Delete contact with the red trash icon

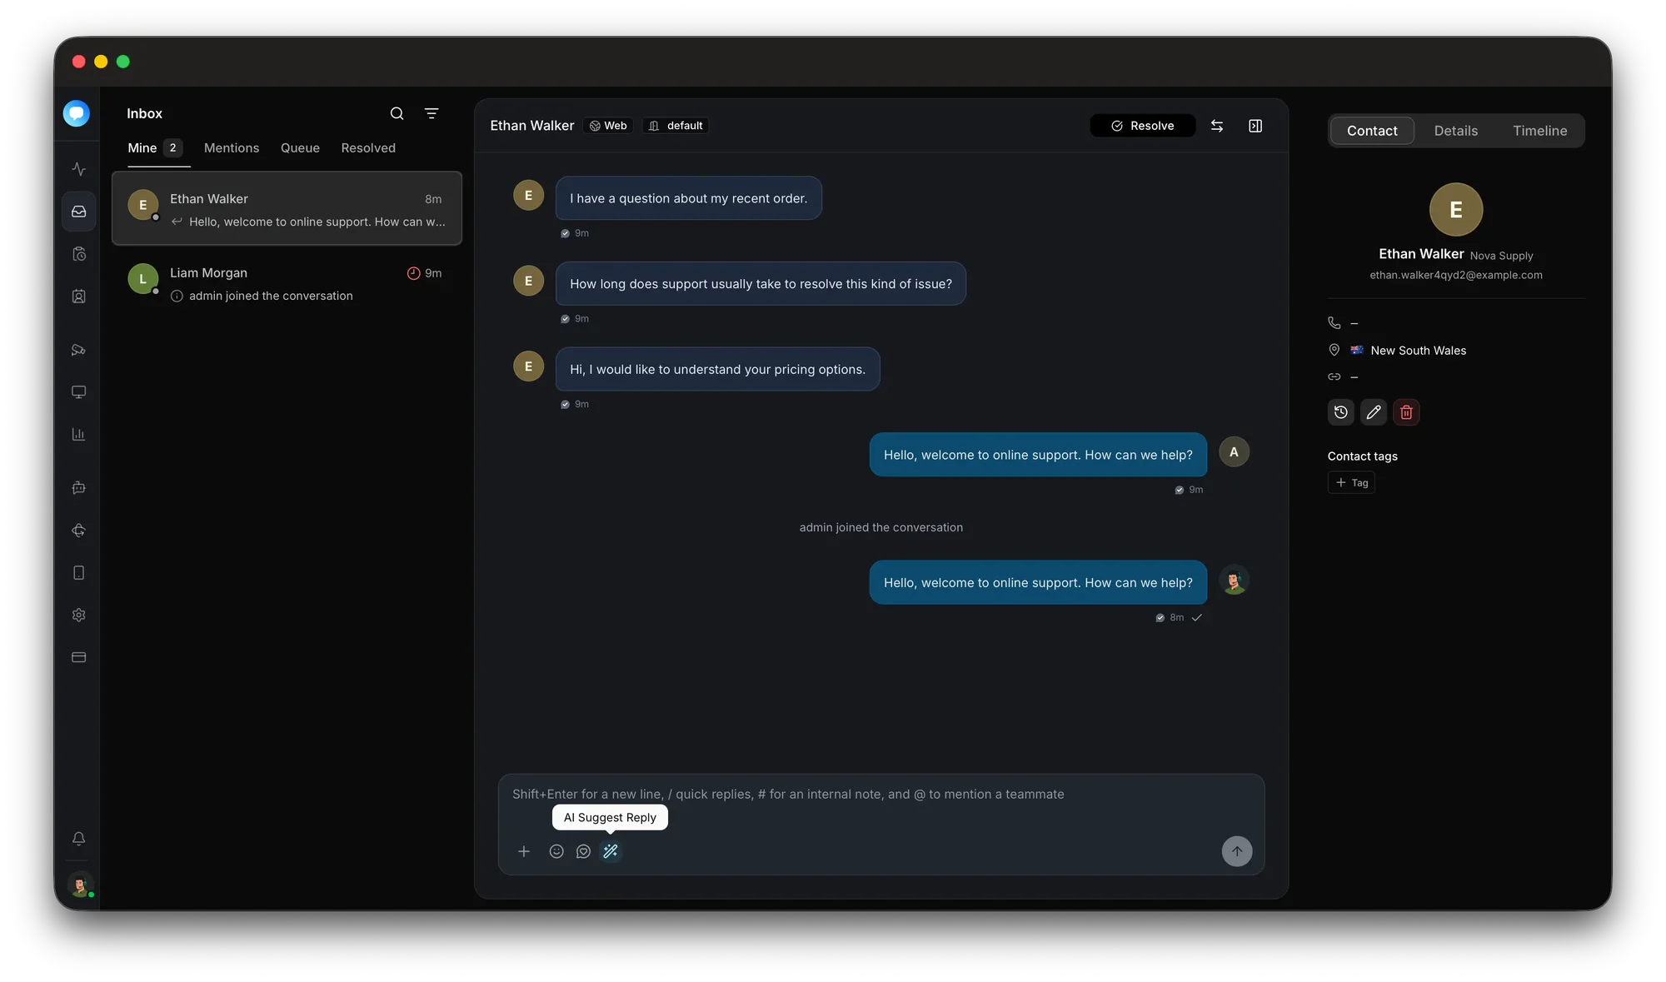pyautogui.click(x=1407, y=412)
